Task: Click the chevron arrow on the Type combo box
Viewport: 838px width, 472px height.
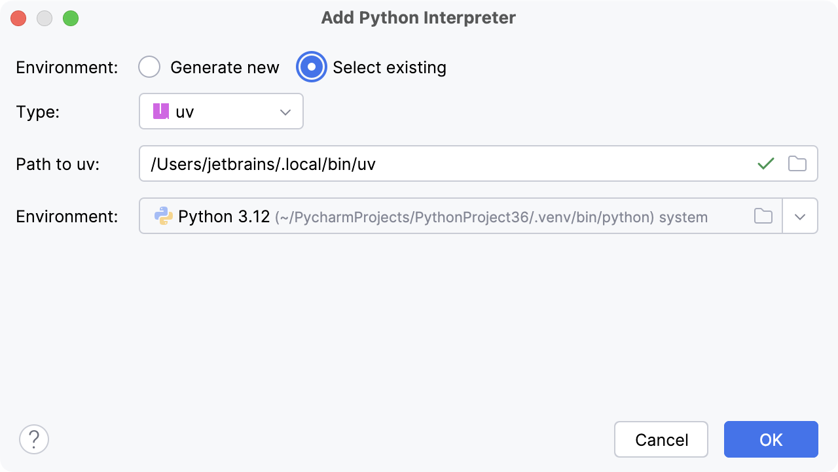Action: pos(285,112)
